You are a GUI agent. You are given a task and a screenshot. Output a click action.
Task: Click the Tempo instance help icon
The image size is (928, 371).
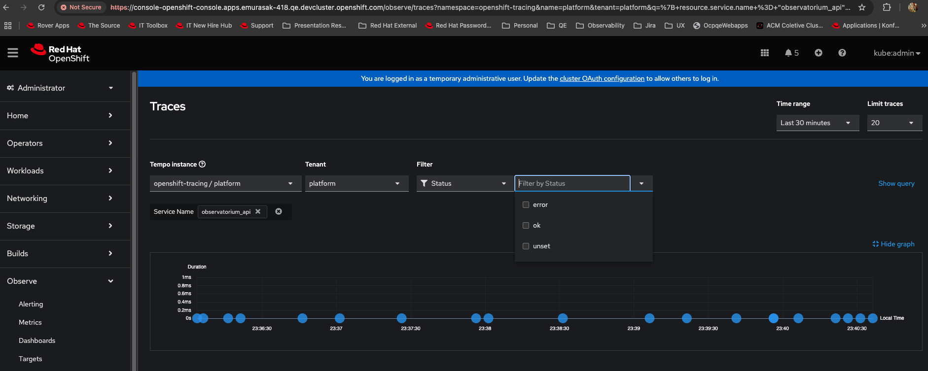[x=202, y=164]
